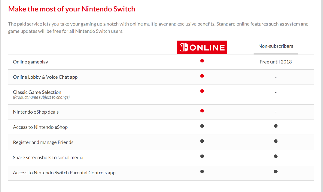The image size is (323, 192).
Task: Click the Nintendo Switch Online logo
Action: click(x=202, y=47)
